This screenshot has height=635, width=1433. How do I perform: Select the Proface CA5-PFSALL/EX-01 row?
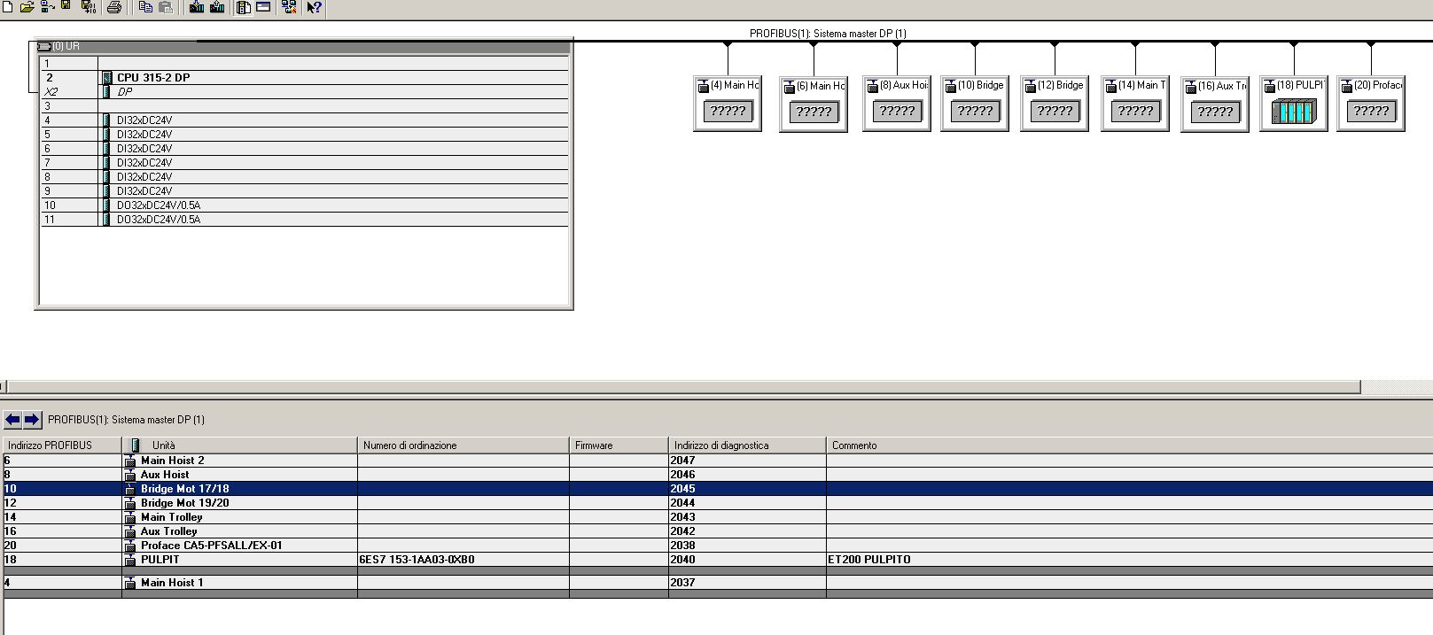click(211, 546)
